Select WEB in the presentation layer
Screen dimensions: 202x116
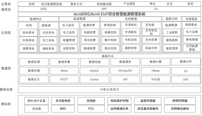click(43, 9)
